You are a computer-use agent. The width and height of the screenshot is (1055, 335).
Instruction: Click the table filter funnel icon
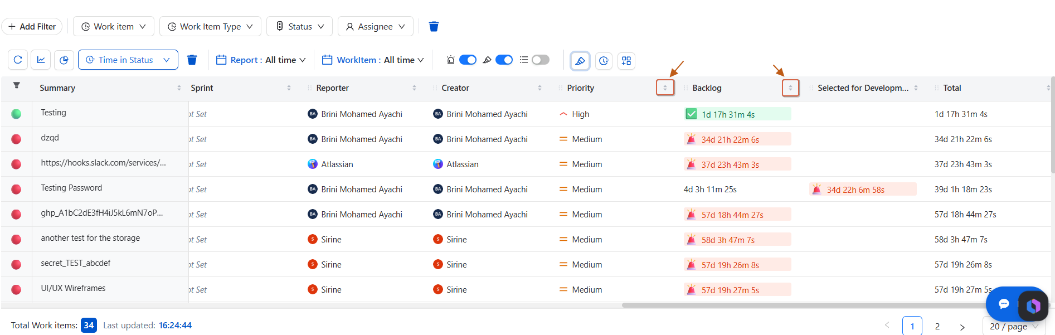point(17,85)
